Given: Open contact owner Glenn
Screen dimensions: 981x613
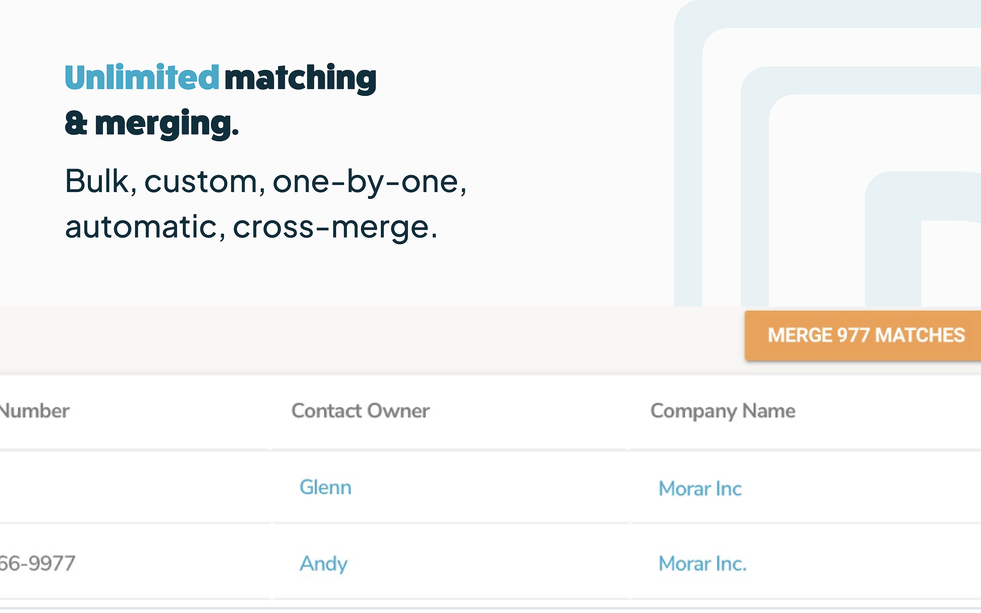Looking at the screenshot, I should pyautogui.click(x=325, y=487).
